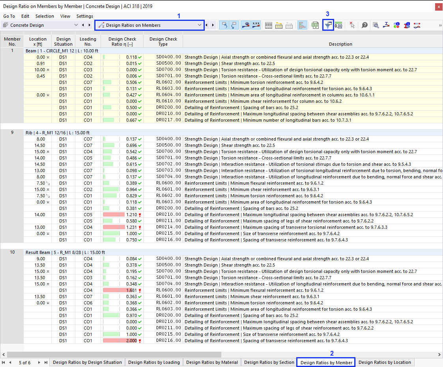Close the Design Ratio window
Screen dimensions: 443x367
[x=439, y=7]
